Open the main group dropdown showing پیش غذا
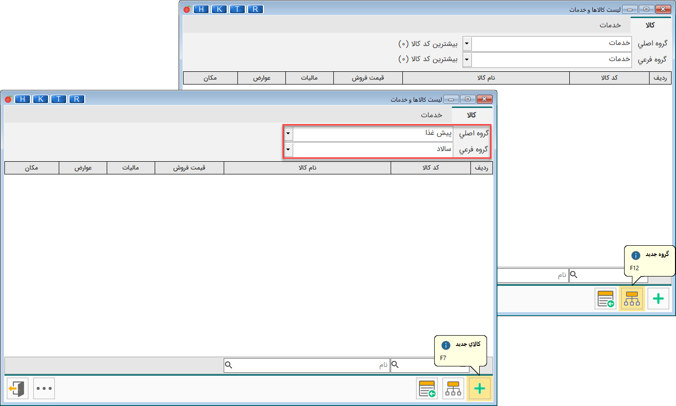676x406 pixels. pyautogui.click(x=288, y=133)
